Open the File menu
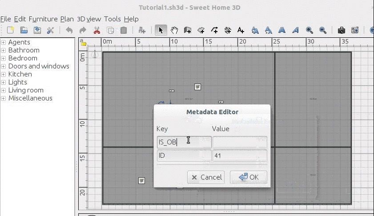 pyautogui.click(x=6, y=19)
